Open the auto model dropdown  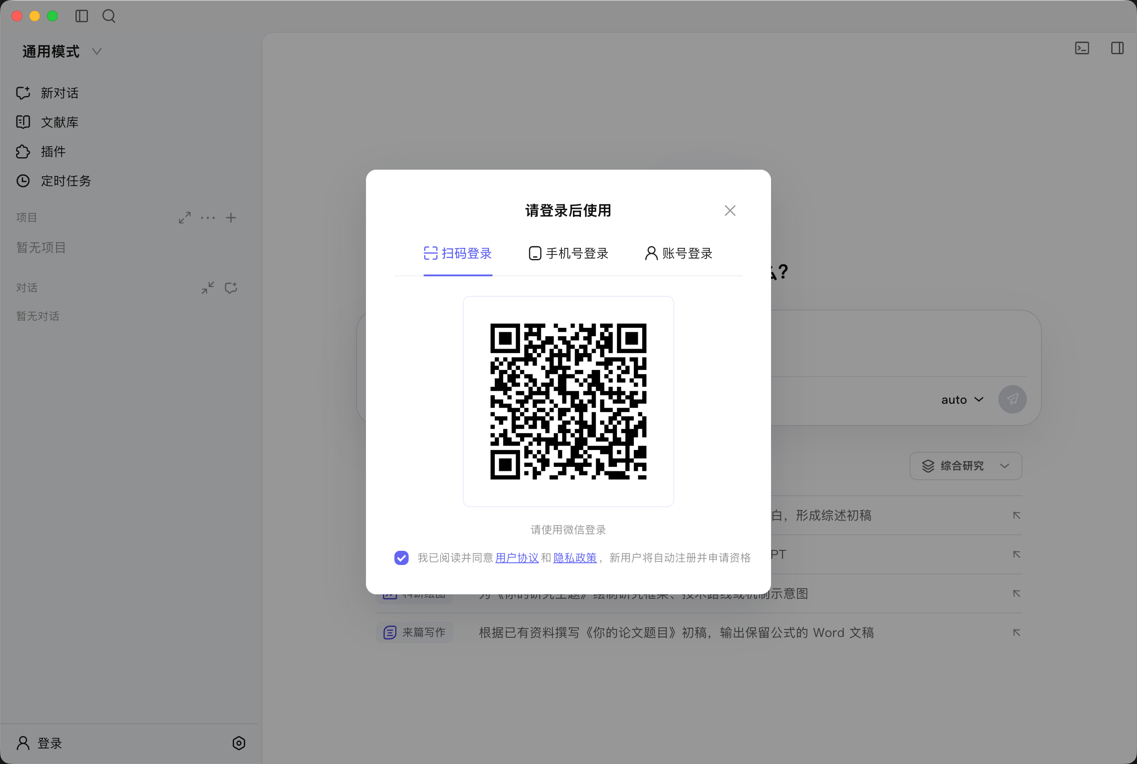pyautogui.click(x=962, y=399)
